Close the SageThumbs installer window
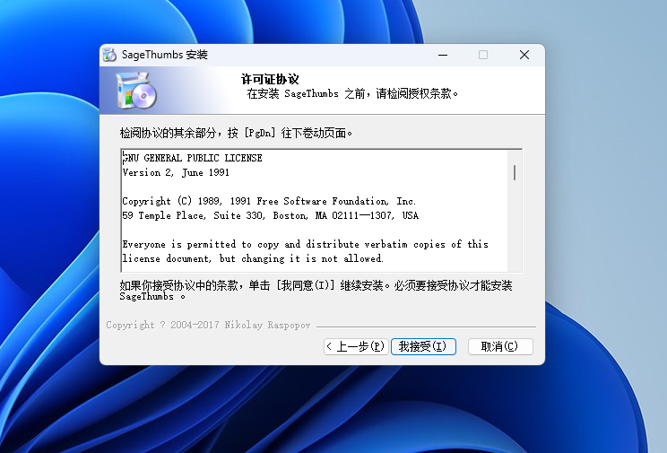The image size is (667, 453). point(524,55)
